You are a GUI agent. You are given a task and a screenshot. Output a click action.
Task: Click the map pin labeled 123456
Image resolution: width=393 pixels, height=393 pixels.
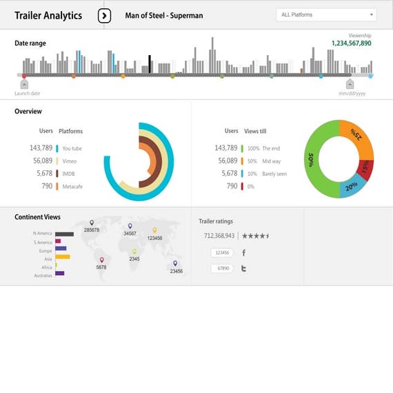click(x=154, y=230)
